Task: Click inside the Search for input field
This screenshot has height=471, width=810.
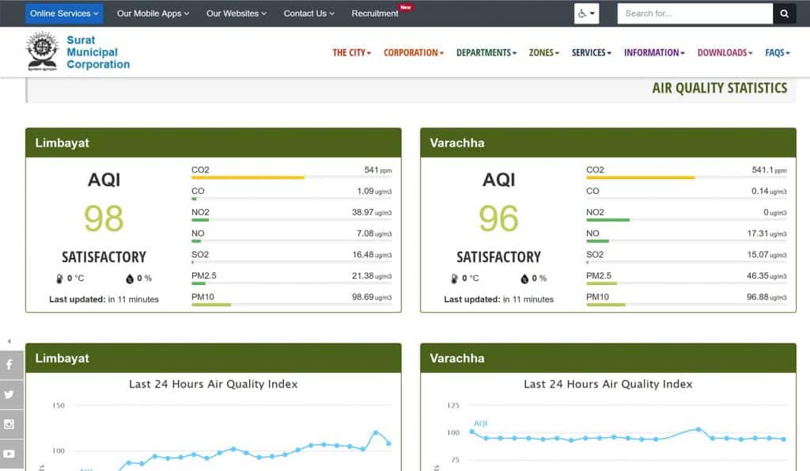Action: (695, 13)
